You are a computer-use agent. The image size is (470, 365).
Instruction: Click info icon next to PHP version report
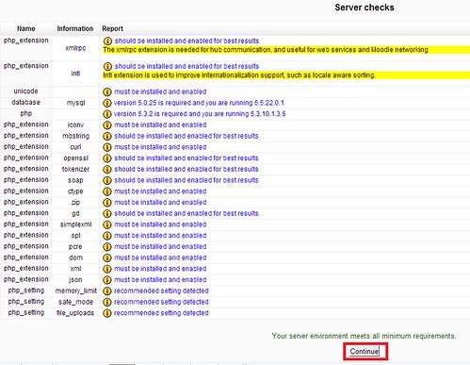click(x=107, y=114)
